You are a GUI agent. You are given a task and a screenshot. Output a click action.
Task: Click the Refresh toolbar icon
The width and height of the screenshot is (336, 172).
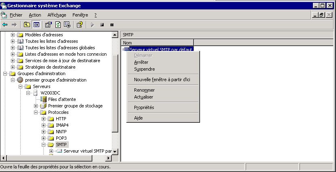click(58, 25)
